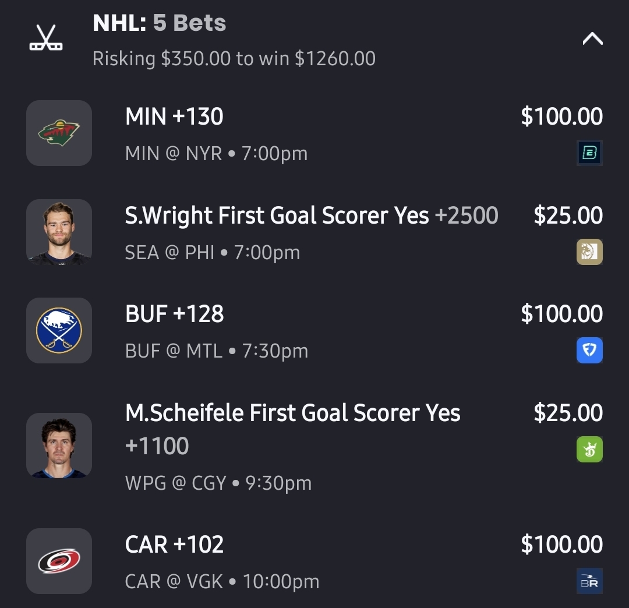View M.Scheifele player headshot
629x608 pixels.
59,446
